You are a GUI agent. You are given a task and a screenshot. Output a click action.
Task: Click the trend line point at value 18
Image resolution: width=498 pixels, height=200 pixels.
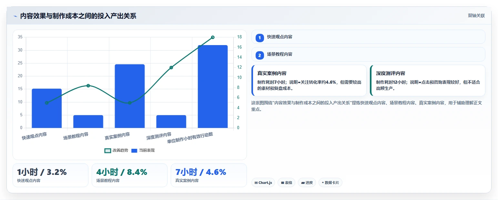click(213, 37)
